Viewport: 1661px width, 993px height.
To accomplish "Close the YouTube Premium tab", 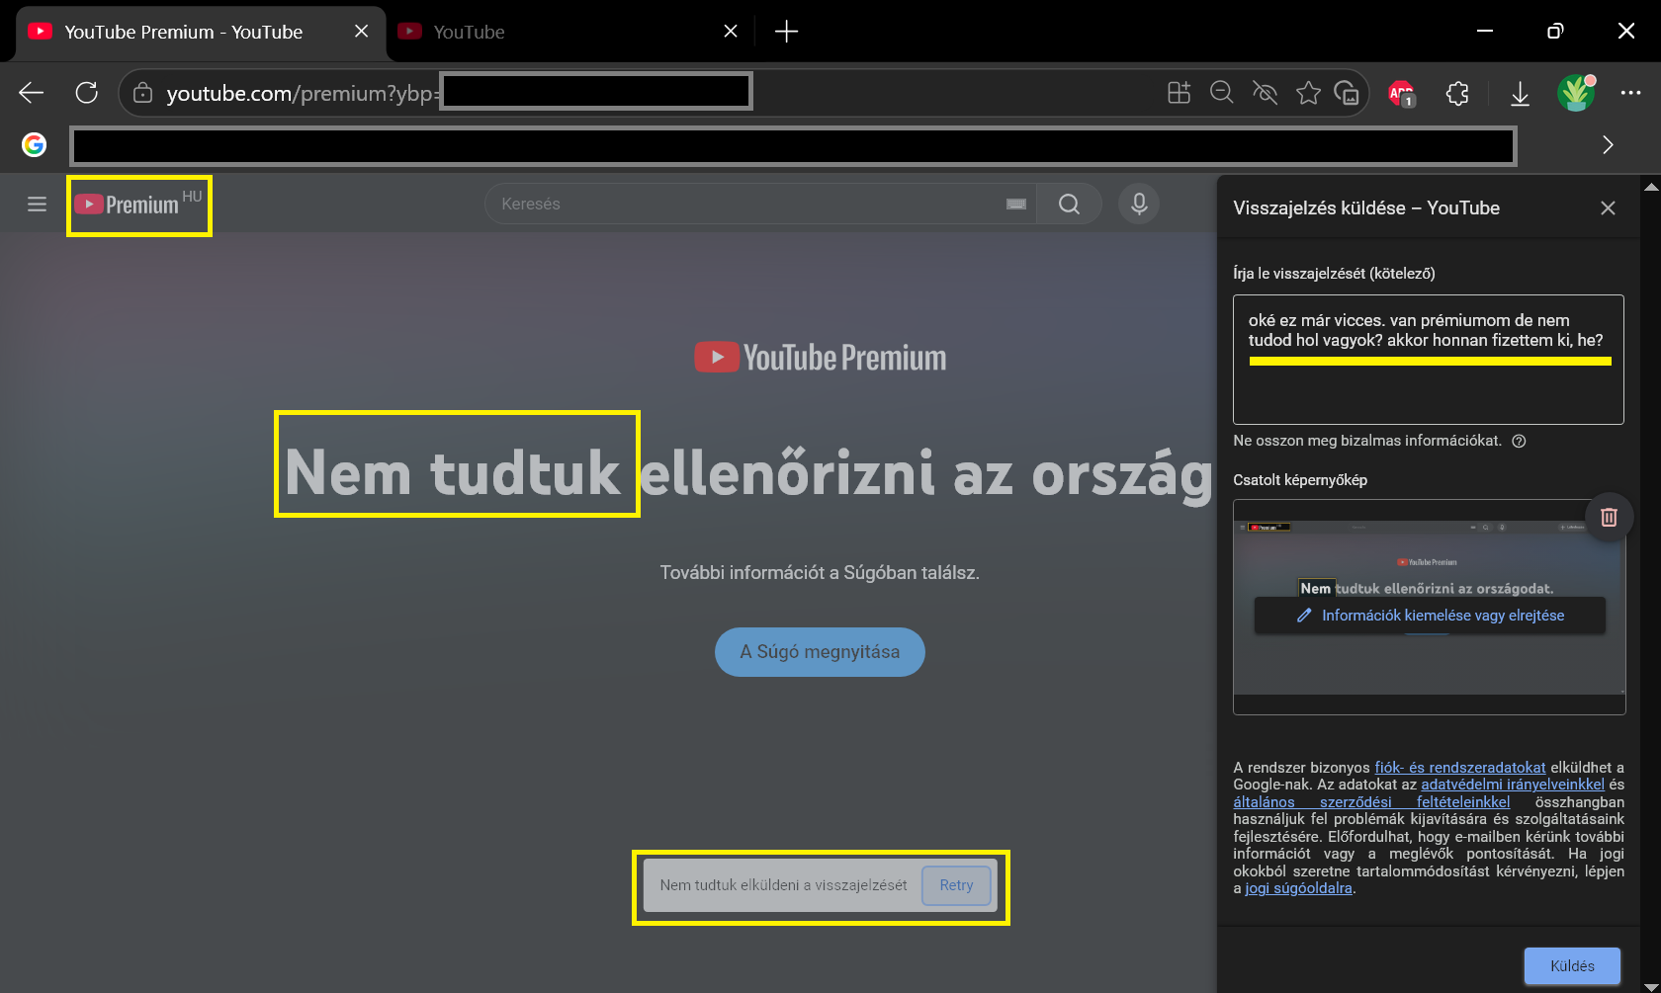I will click(x=361, y=32).
